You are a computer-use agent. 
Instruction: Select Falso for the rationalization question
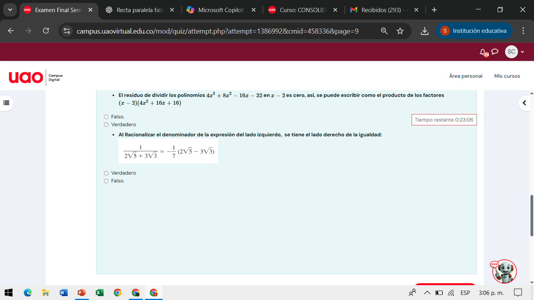[106, 181]
